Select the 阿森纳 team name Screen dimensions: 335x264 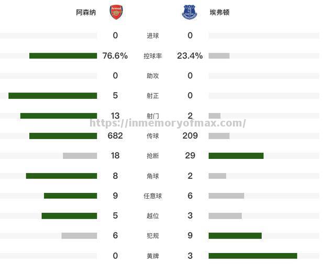click(86, 12)
